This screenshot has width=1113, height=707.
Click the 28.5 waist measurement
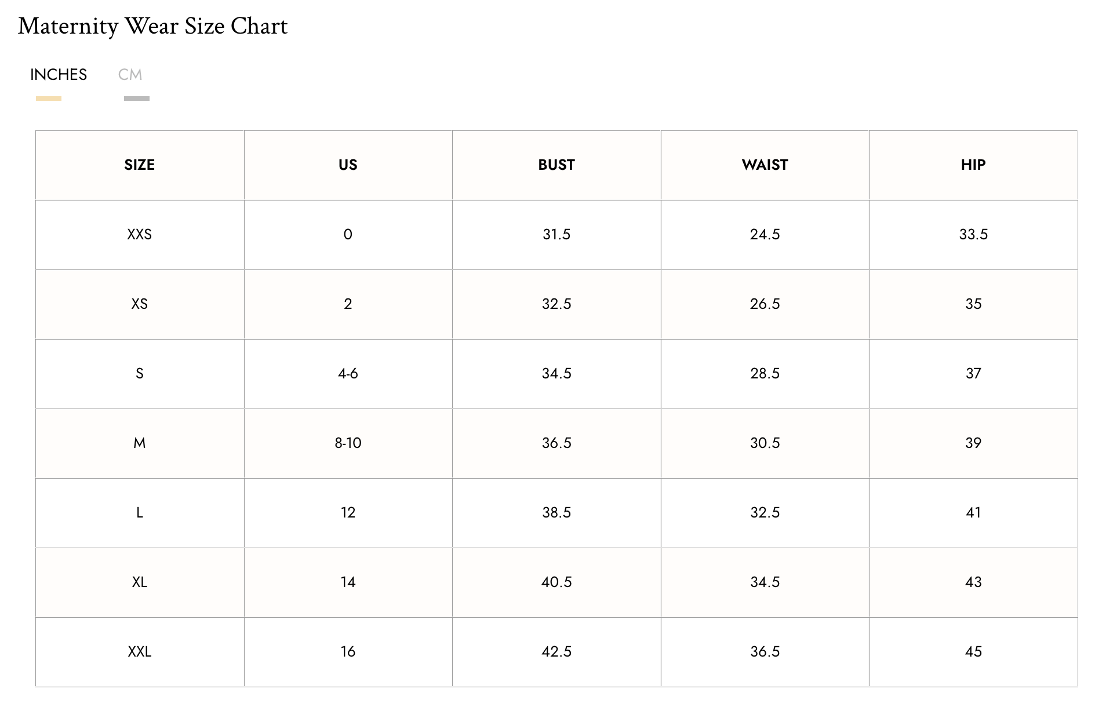(765, 374)
